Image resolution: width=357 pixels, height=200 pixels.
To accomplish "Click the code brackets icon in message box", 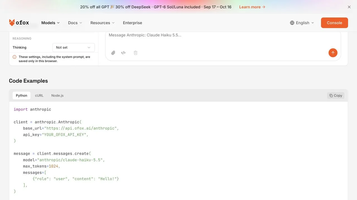I will coord(123,53).
